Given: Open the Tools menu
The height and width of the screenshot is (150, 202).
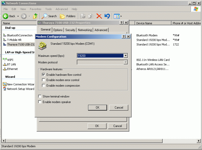Looking at the screenshot, I should (48, 9).
